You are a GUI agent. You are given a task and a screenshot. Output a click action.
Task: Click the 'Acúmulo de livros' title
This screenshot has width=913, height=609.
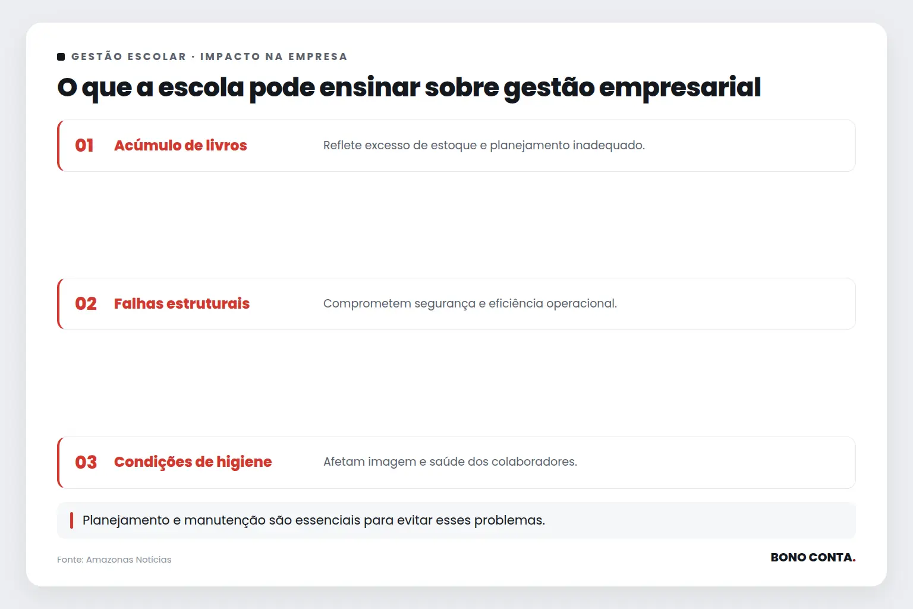pyautogui.click(x=181, y=146)
